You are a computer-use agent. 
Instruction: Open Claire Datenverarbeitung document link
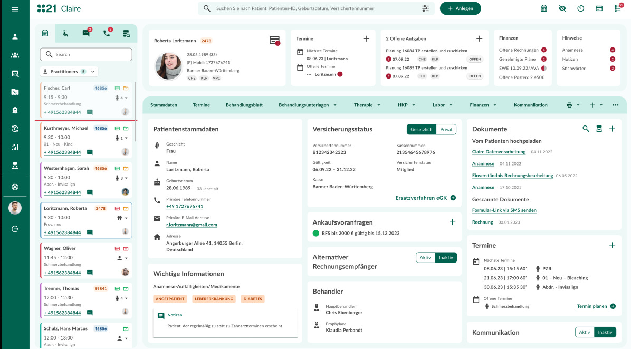(x=499, y=152)
